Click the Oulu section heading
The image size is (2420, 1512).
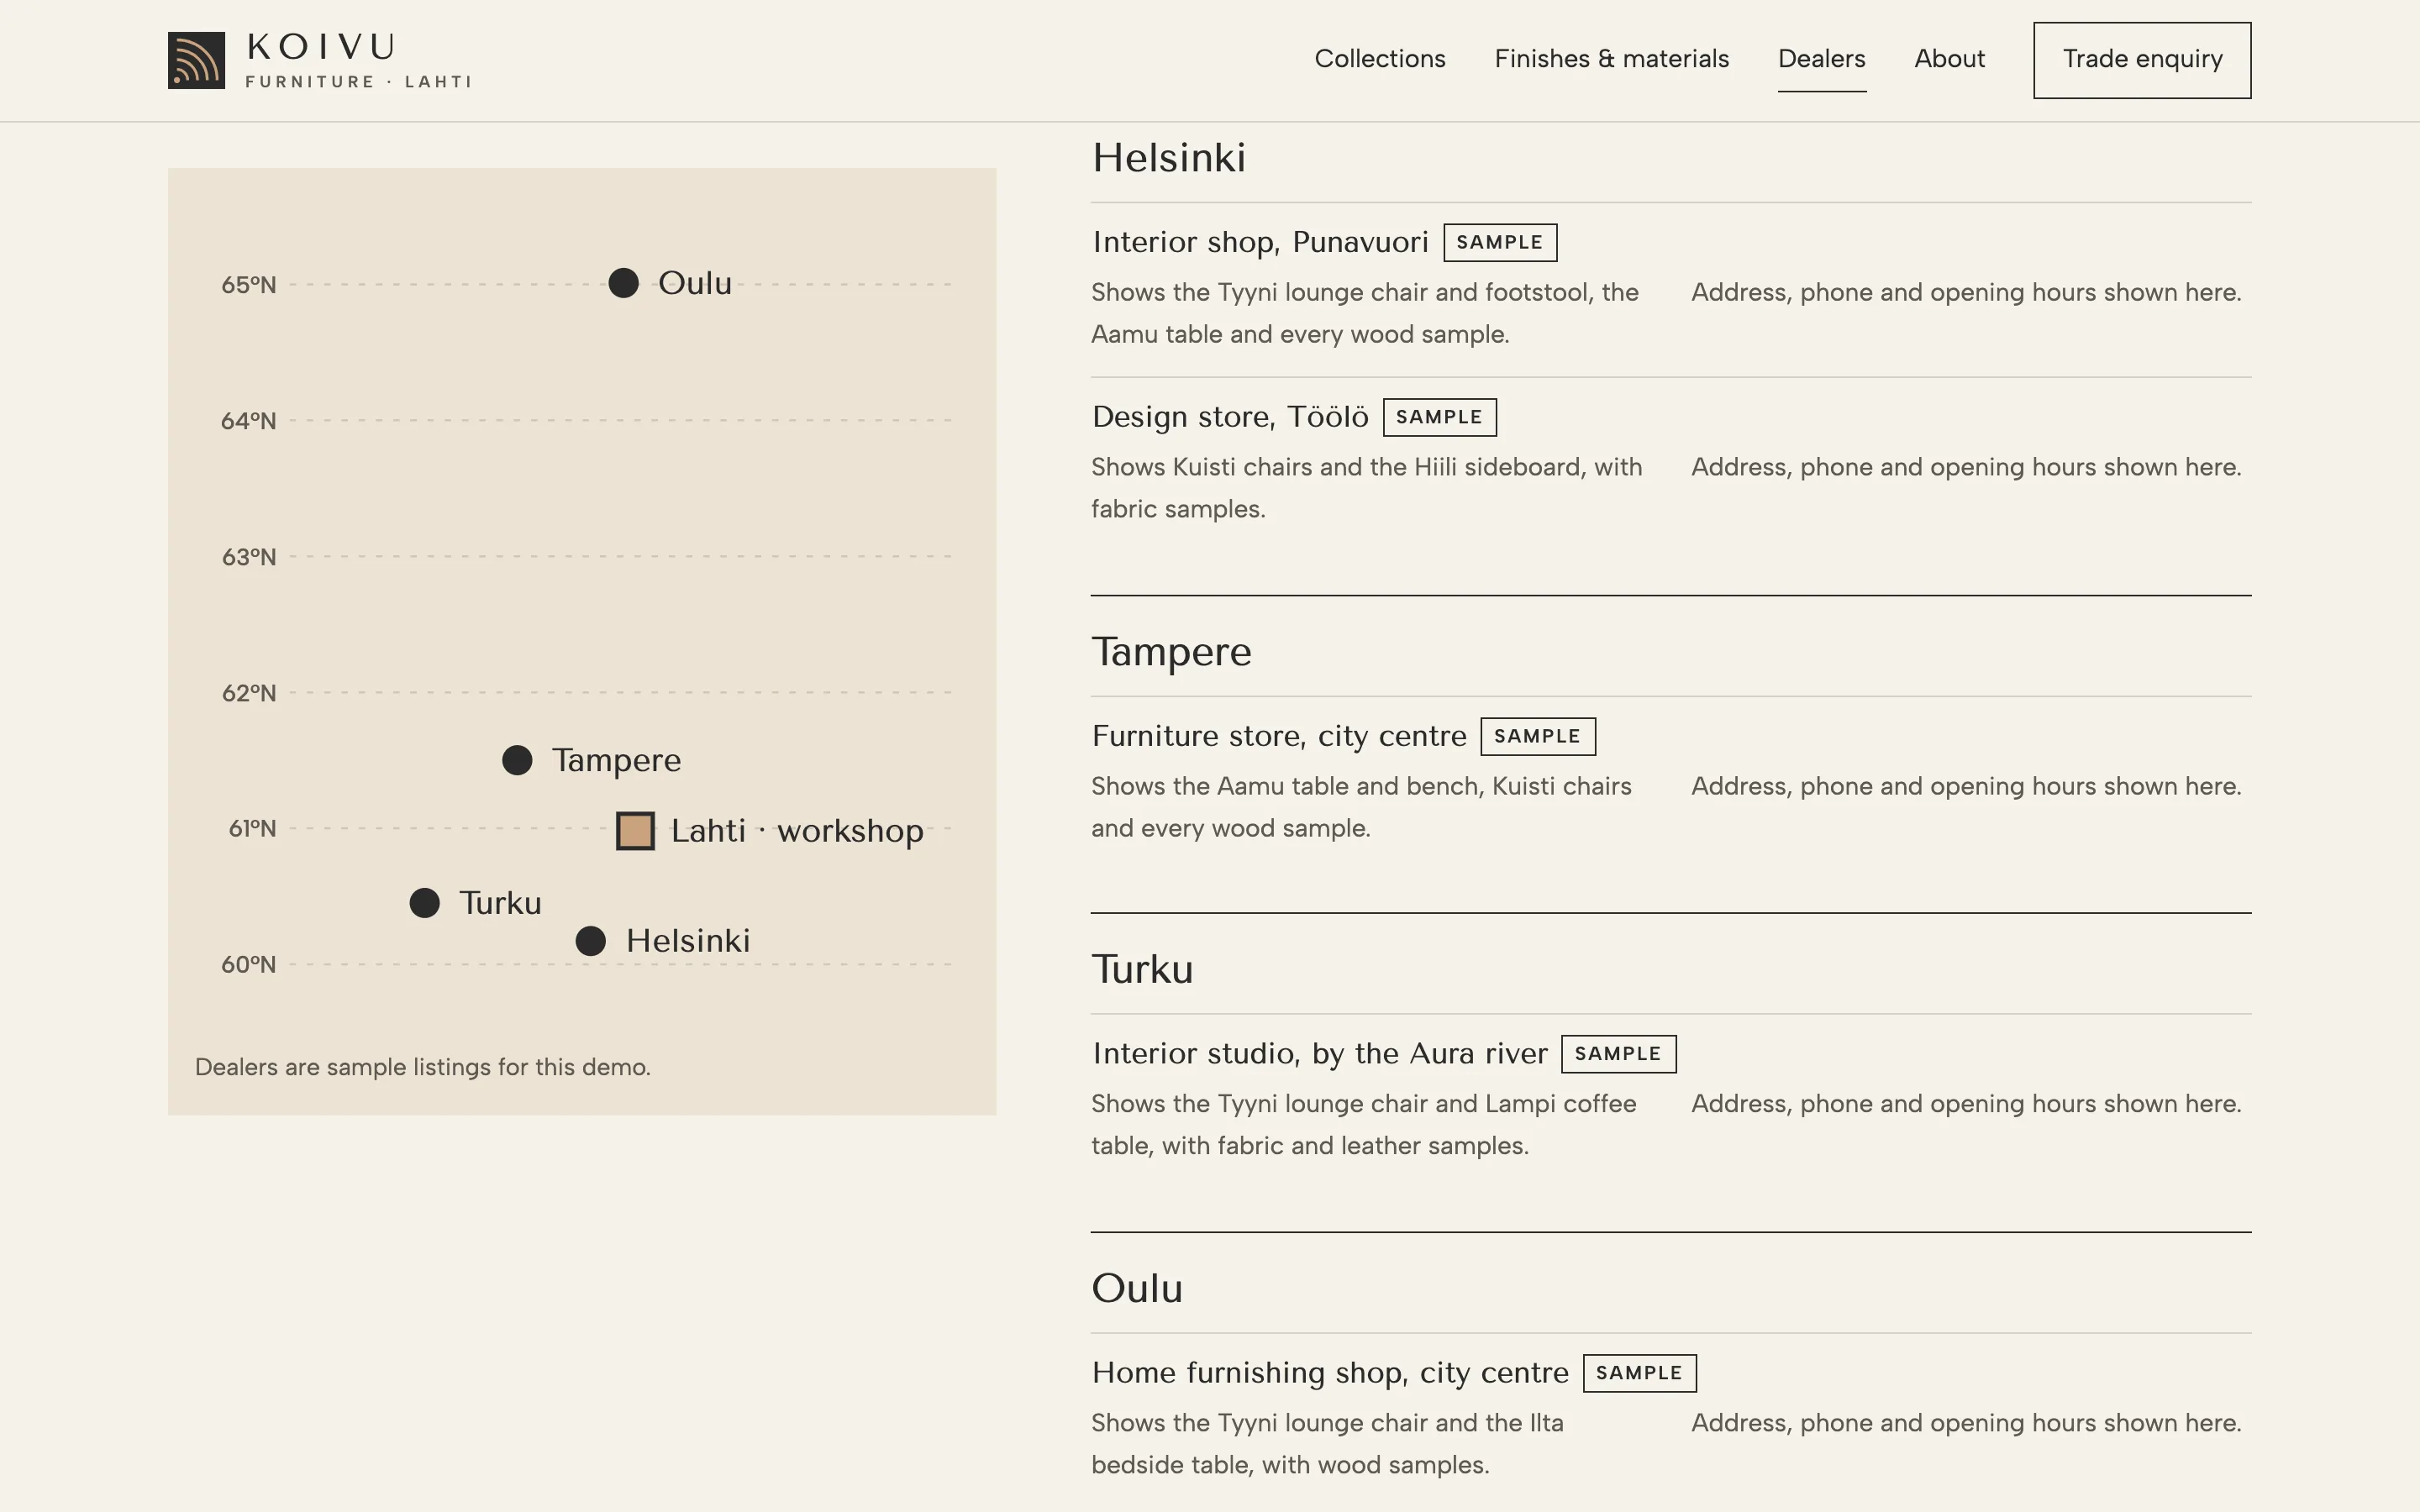tap(1137, 1288)
